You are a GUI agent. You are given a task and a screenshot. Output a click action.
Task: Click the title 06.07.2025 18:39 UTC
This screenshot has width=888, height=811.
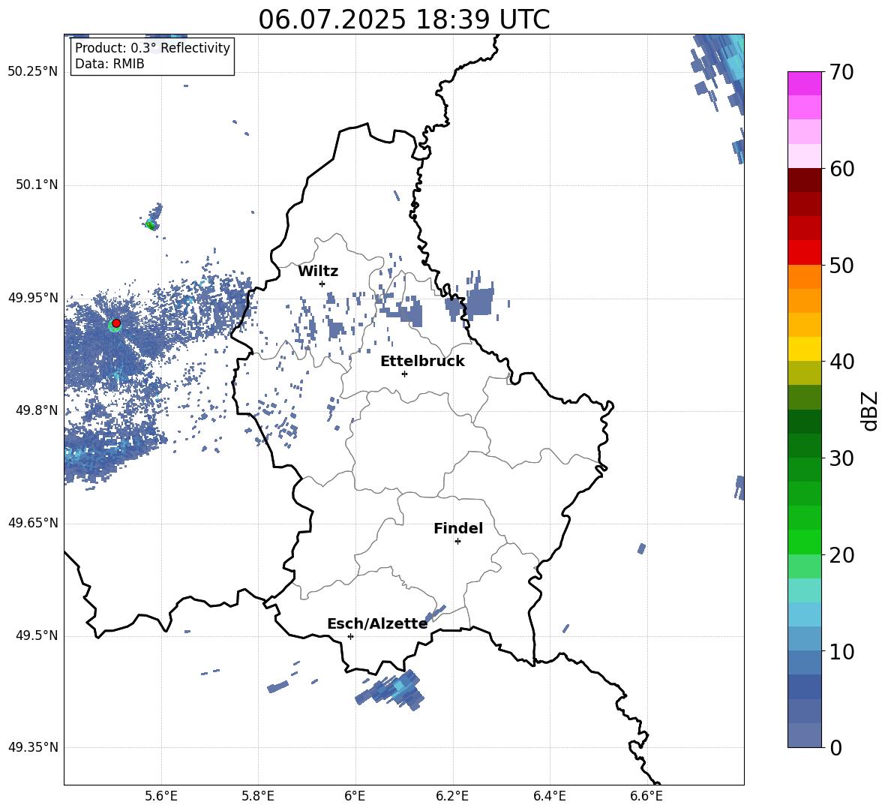point(403,20)
